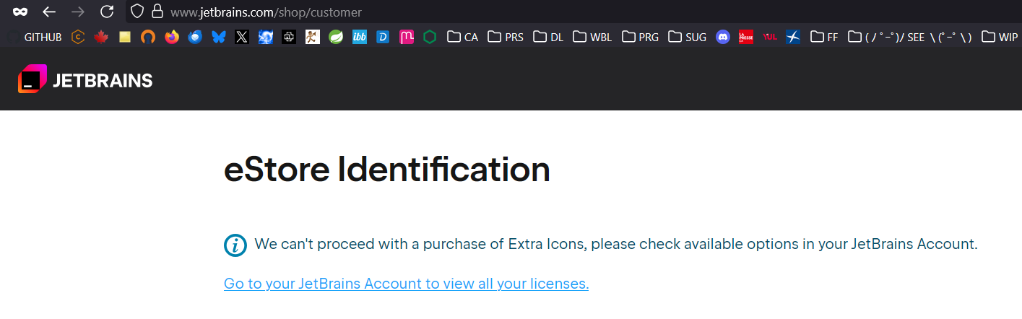Open the Thunderbird bookmark icon

(195, 37)
